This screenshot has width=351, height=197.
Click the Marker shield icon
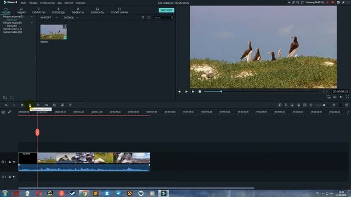pyautogui.click(x=286, y=105)
